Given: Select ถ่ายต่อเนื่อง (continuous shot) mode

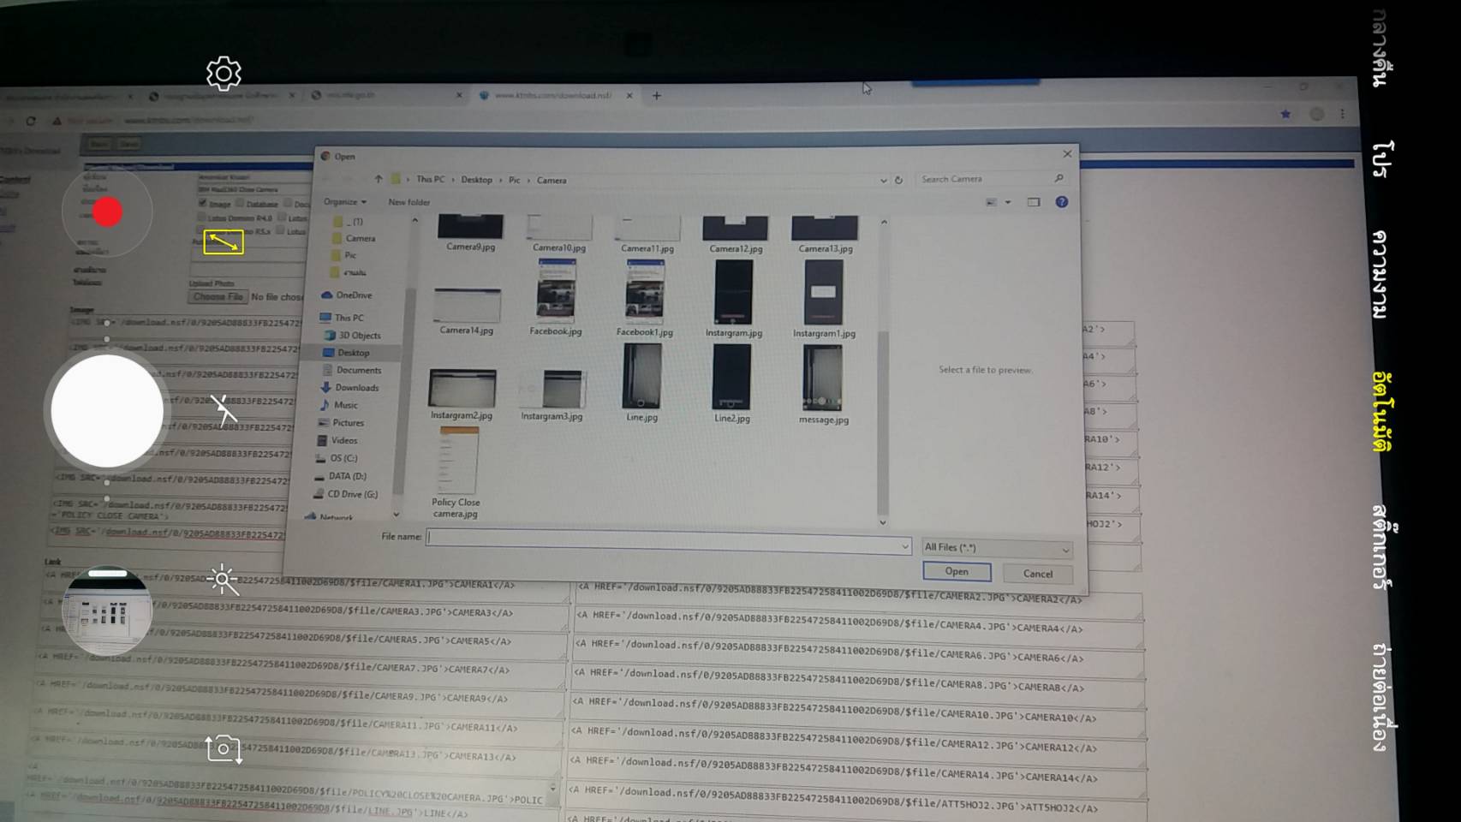Looking at the screenshot, I should (1382, 698).
